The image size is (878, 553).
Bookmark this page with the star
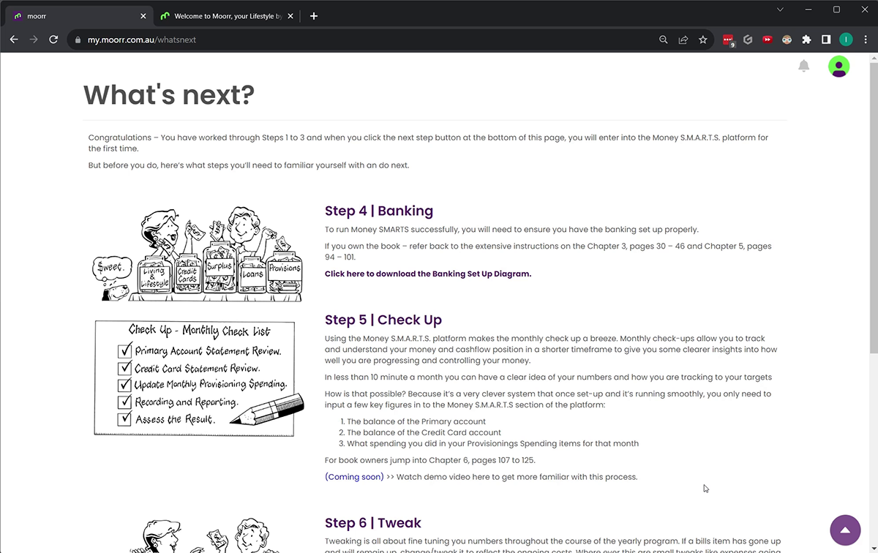click(x=703, y=39)
